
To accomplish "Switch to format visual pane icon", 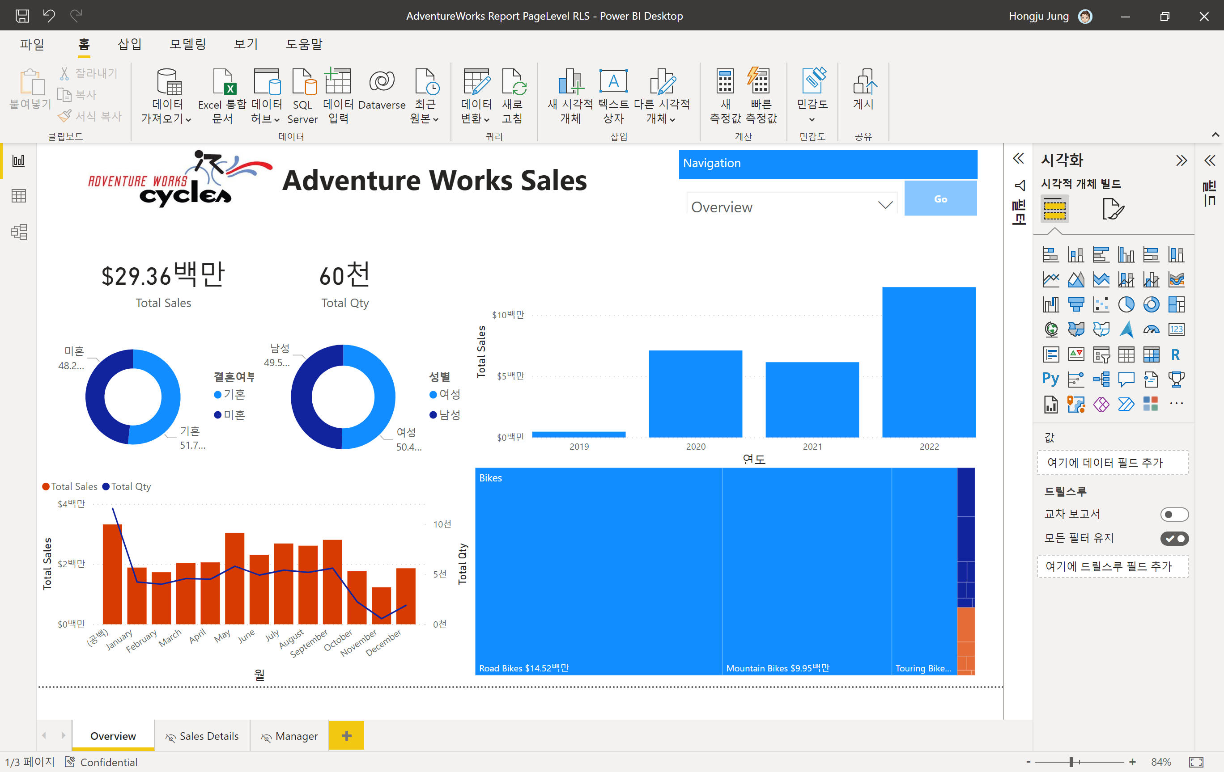I will 1113,209.
